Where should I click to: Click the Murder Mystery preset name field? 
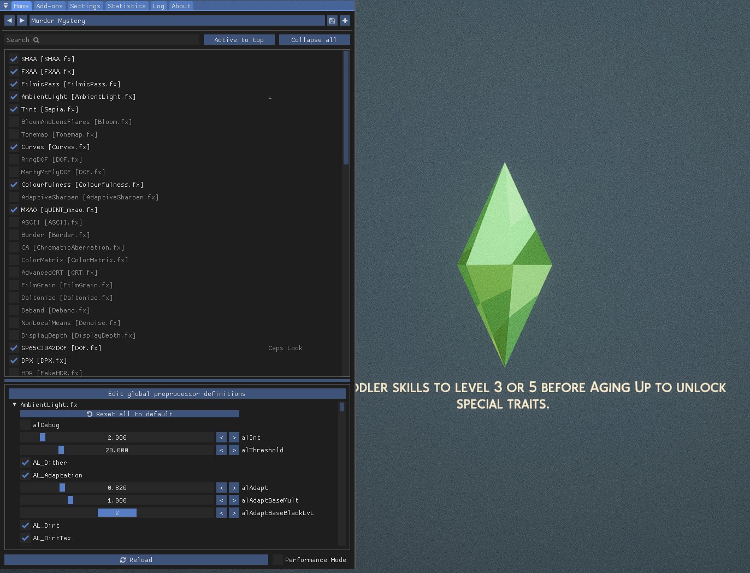[x=177, y=20]
